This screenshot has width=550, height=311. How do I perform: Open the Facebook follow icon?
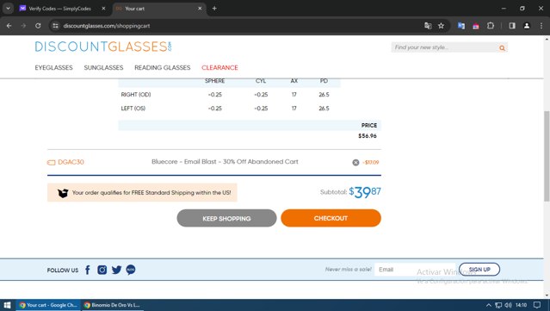[x=88, y=270]
